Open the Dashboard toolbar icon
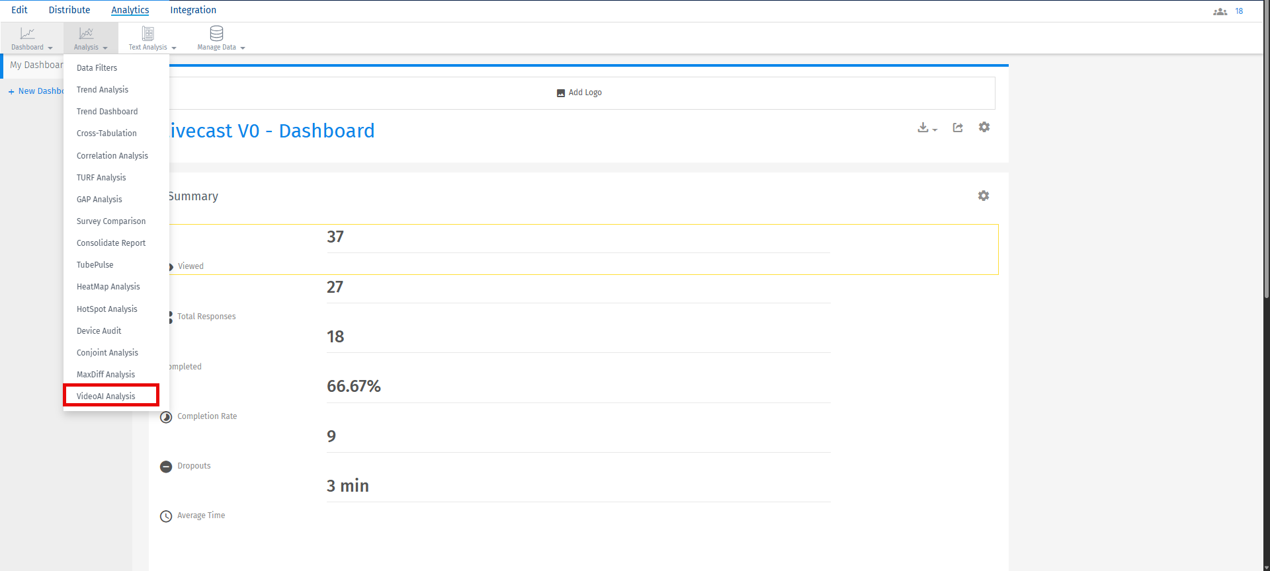Screen dimensions: 1270x571 coord(27,33)
